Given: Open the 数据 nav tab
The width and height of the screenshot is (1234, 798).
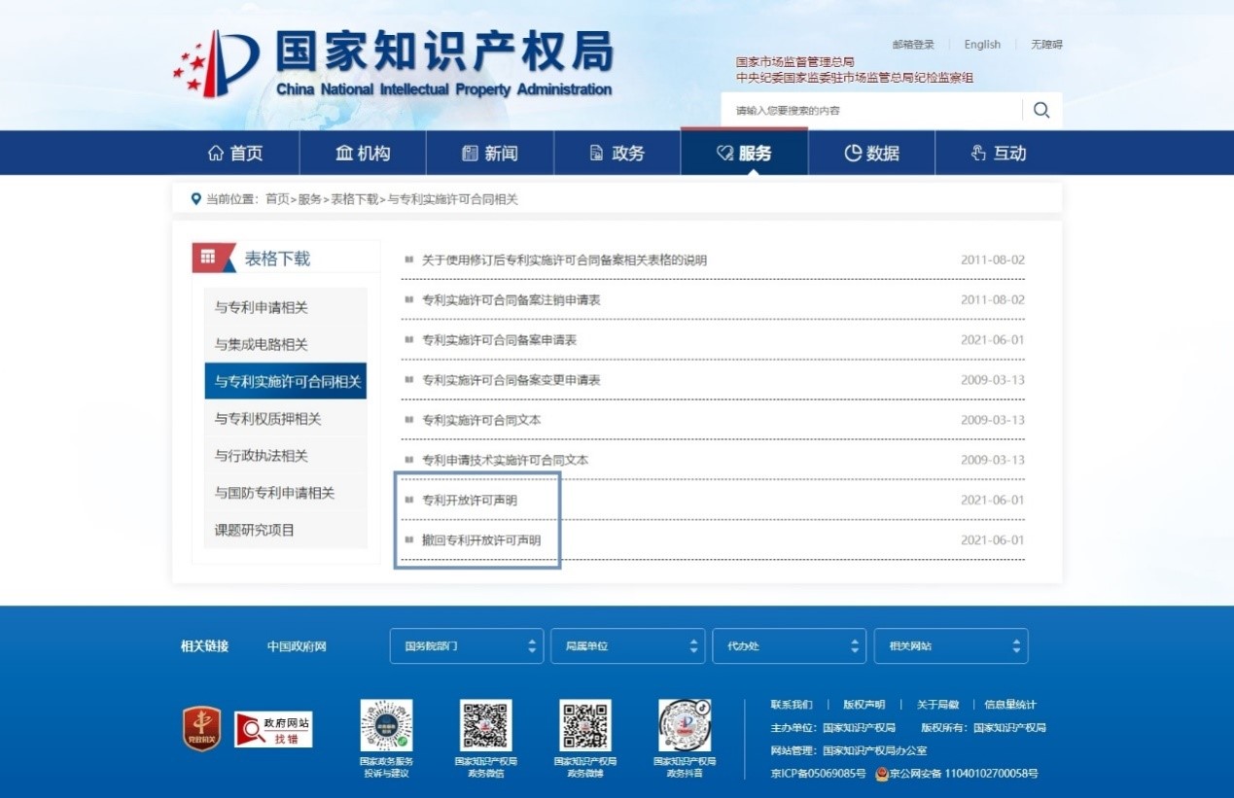Looking at the screenshot, I should coord(871,154).
